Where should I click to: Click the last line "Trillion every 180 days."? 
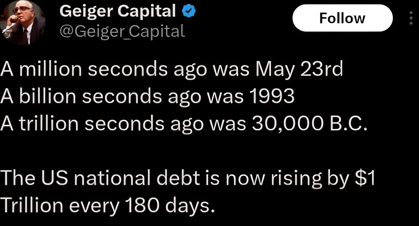pos(107,206)
